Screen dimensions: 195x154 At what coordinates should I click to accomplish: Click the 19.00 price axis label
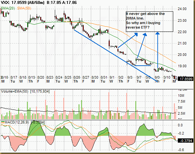[x=182, y=66]
